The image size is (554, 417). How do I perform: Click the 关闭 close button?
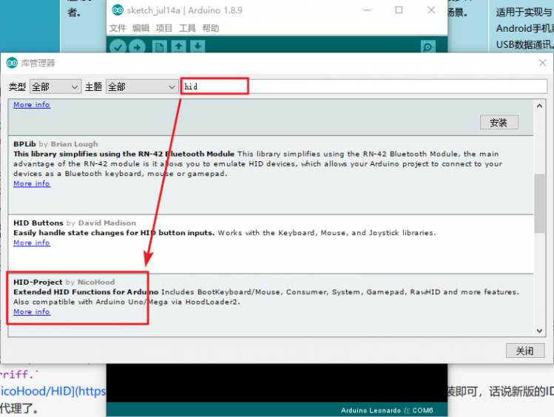(x=525, y=350)
